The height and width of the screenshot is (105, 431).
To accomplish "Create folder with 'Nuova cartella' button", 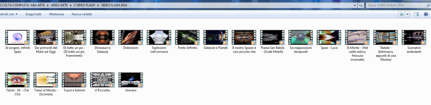I will pos(82,14).
